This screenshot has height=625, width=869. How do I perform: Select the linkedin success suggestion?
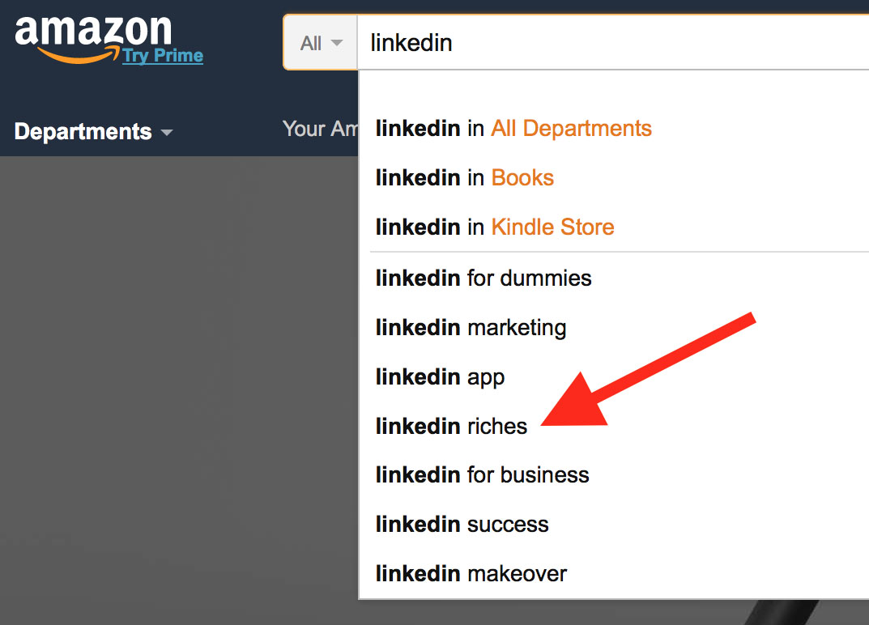point(614,524)
